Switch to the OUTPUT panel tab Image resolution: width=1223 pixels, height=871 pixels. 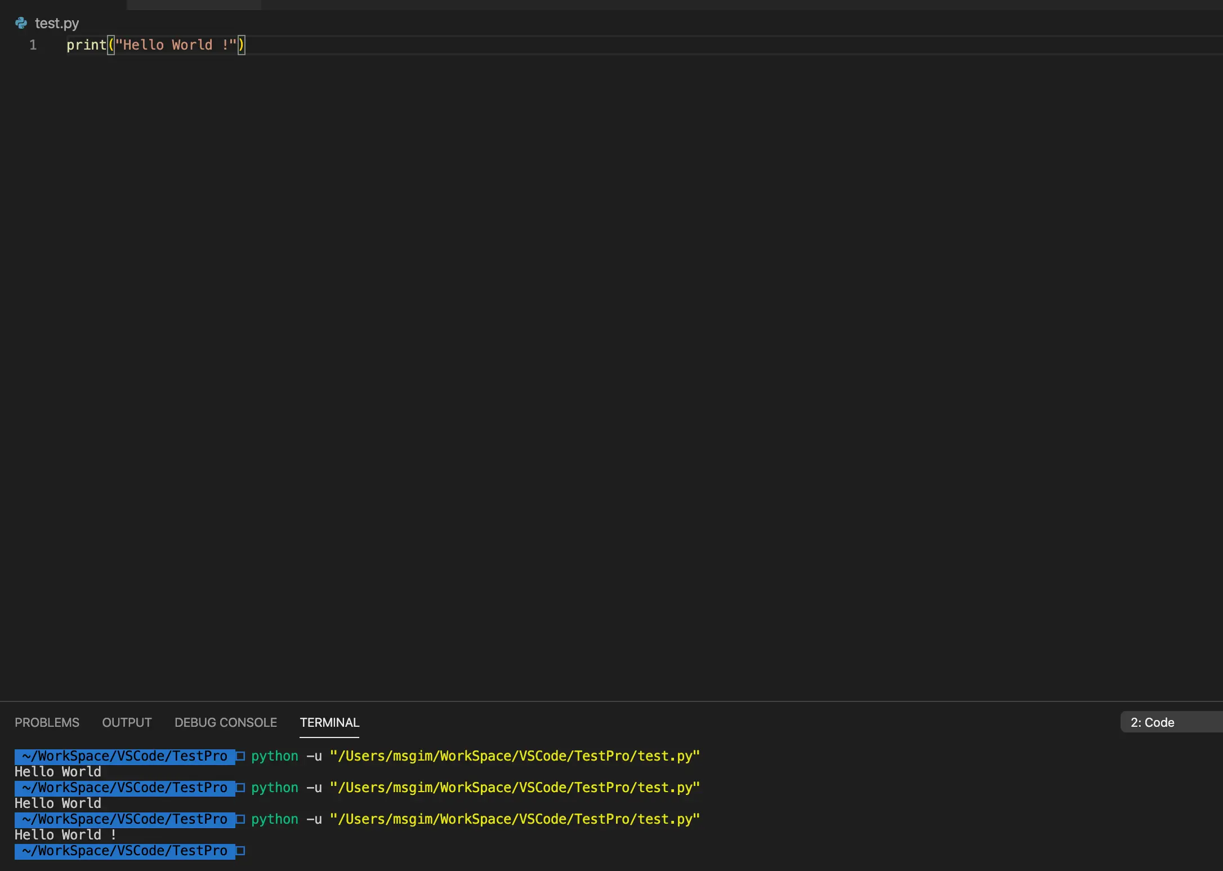127,722
